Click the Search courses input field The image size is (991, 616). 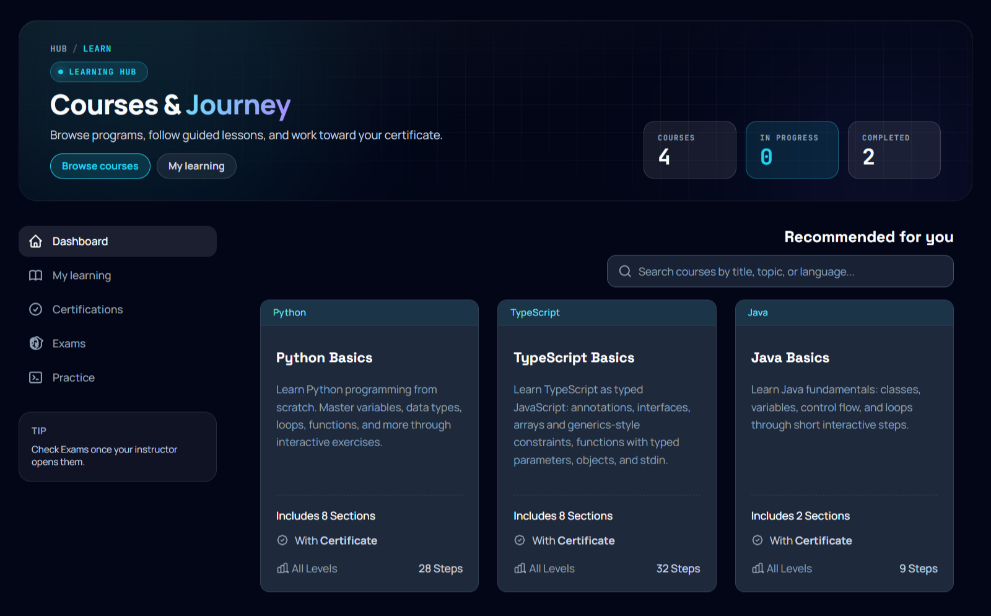(780, 271)
